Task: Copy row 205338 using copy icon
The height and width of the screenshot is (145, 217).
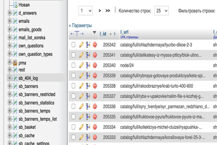Action: (x=88, y=86)
